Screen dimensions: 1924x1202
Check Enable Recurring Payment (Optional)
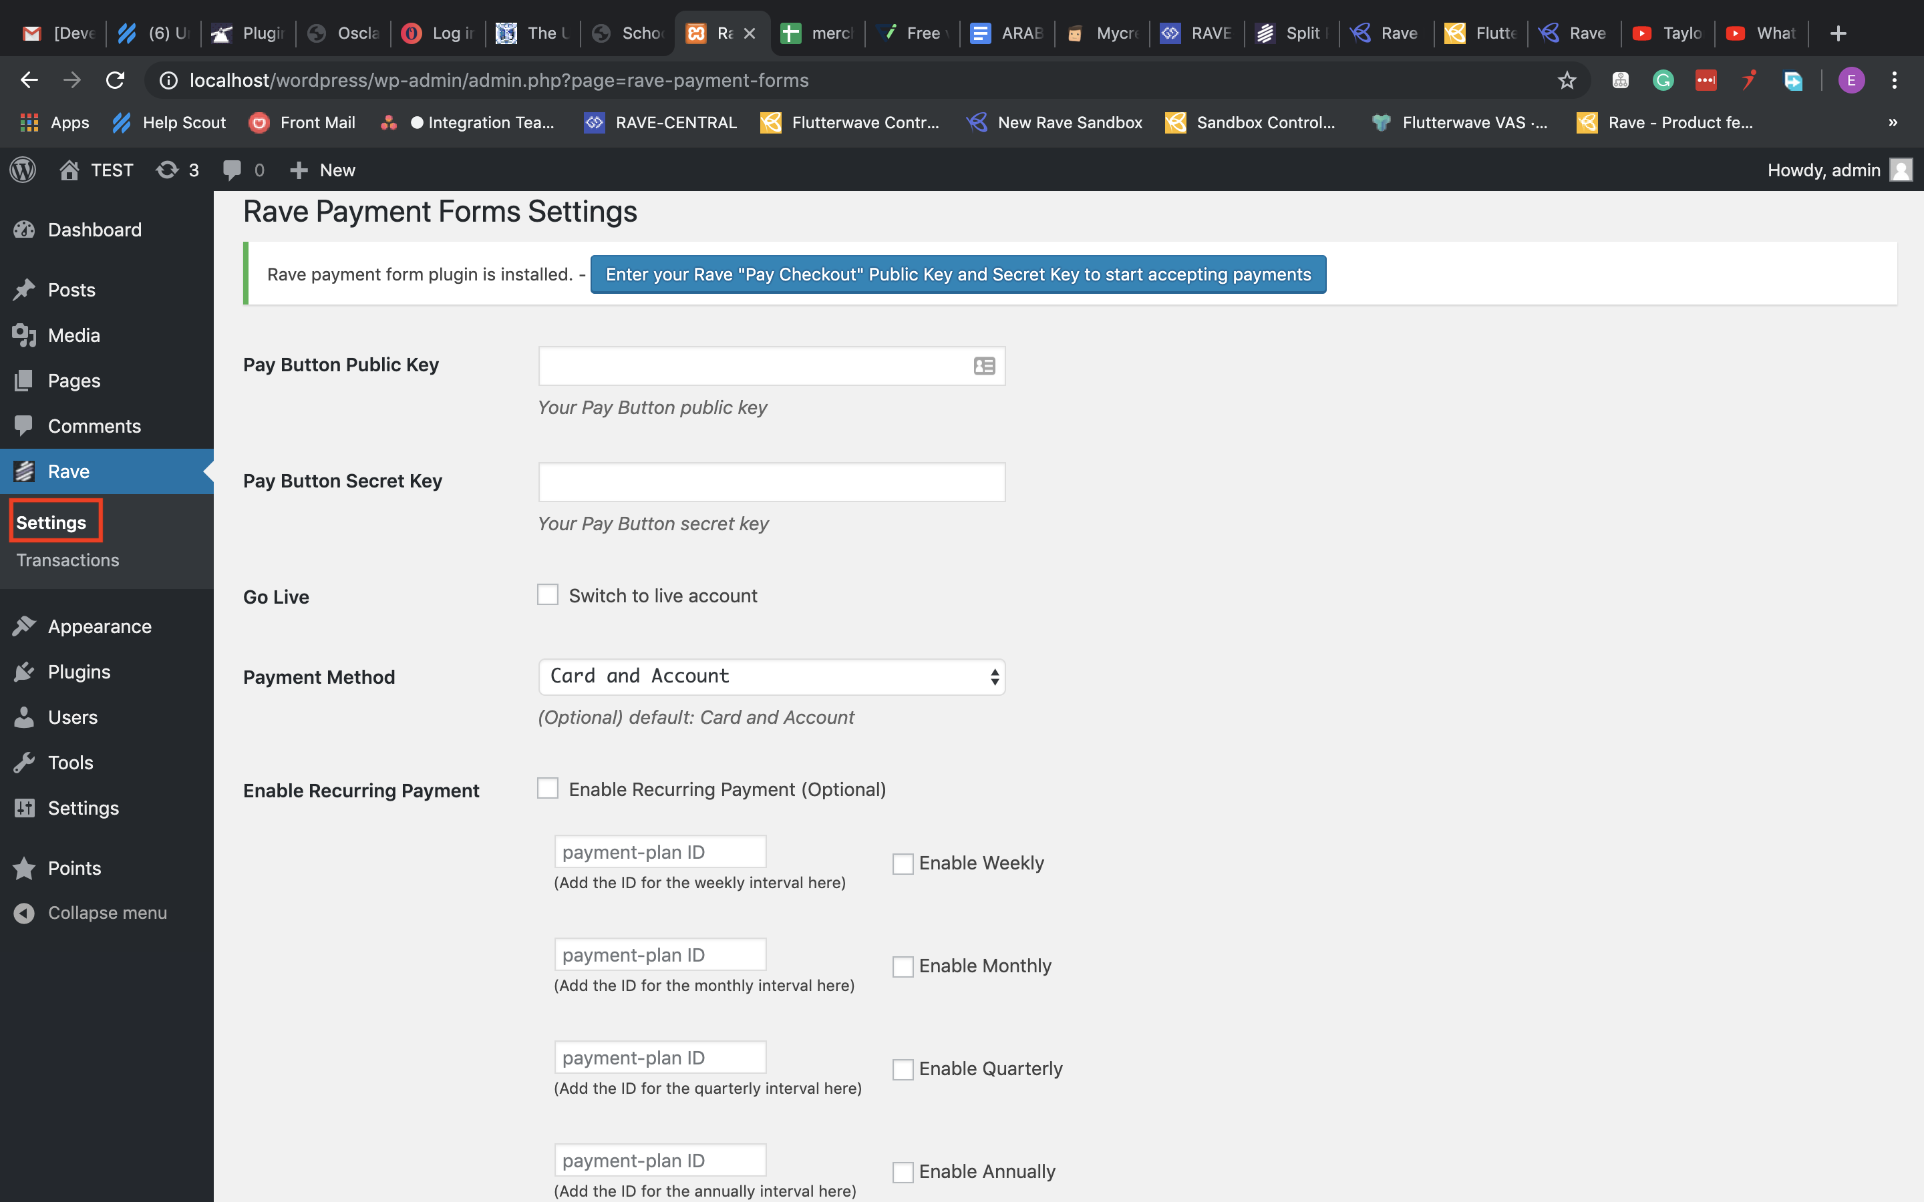click(548, 788)
